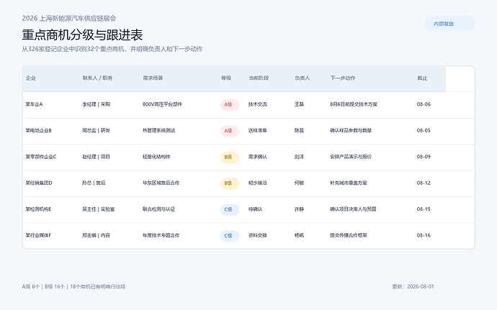497x310 pixels.
Task: Click the B级 badge for 某零部件企业C
Action: 230,158
